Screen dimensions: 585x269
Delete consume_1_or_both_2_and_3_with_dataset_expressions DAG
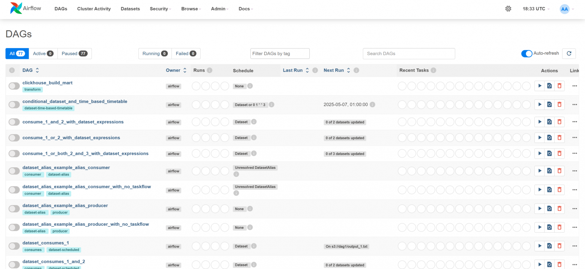(x=559, y=153)
